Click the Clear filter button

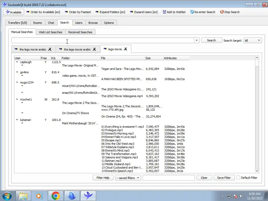tap(204, 178)
